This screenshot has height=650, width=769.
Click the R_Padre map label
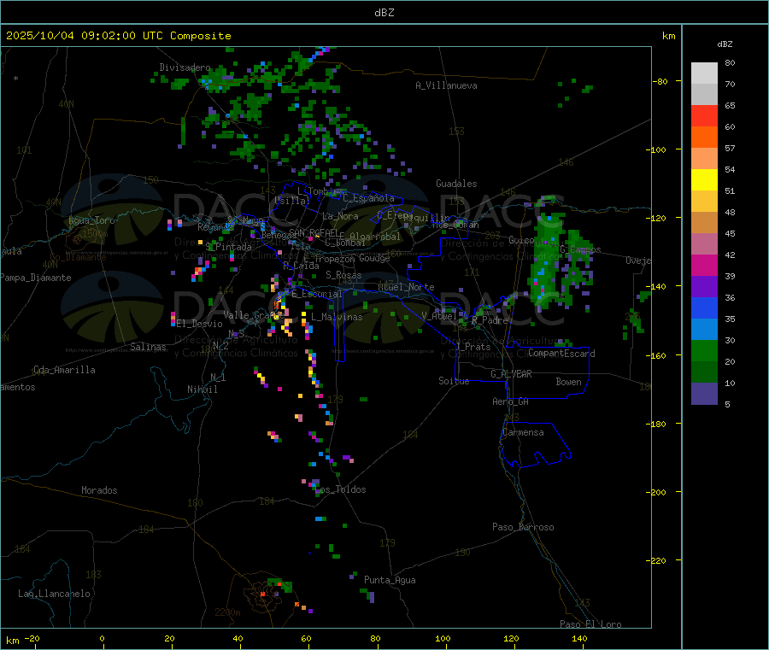point(490,320)
